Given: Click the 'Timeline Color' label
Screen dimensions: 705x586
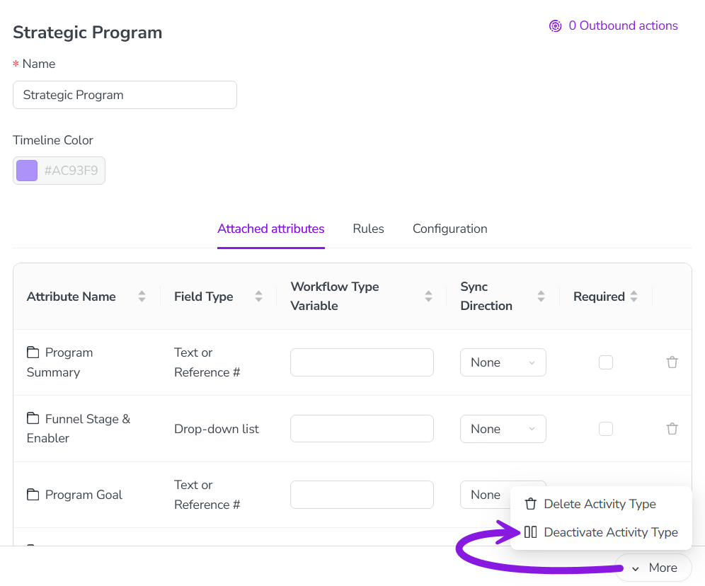Looking at the screenshot, I should (x=53, y=140).
